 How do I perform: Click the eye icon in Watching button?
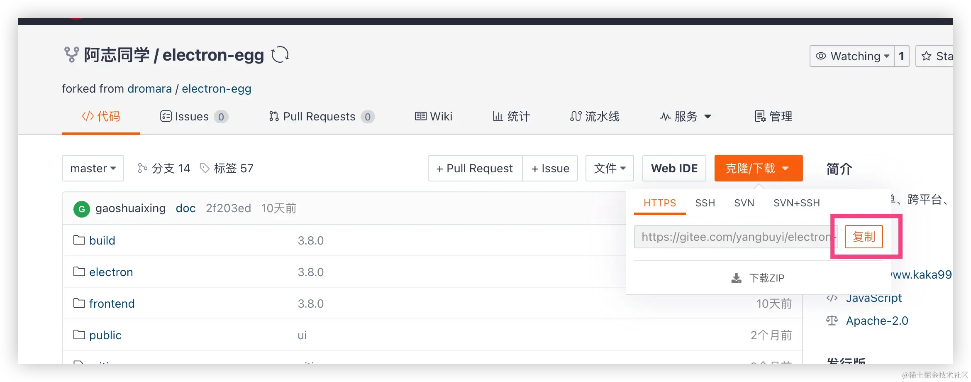pos(821,56)
